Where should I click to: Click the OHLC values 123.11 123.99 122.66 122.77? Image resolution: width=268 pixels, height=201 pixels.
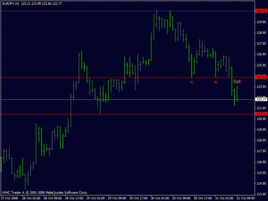click(x=42, y=3)
